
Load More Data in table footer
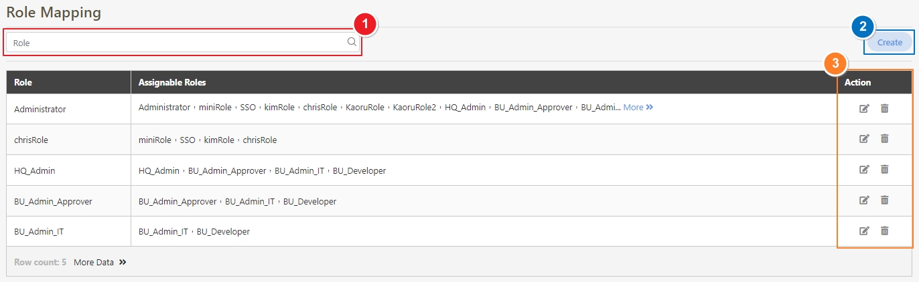[100, 263]
